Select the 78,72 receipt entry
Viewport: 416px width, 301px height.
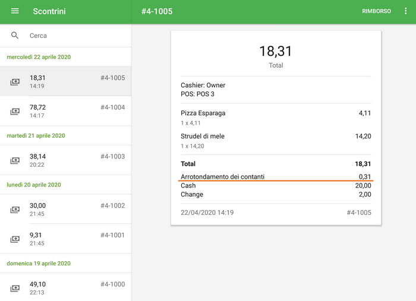65,112
